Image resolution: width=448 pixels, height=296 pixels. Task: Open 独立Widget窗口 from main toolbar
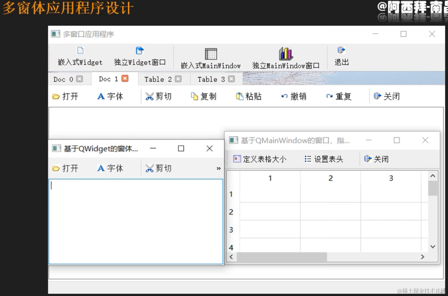point(140,57)
